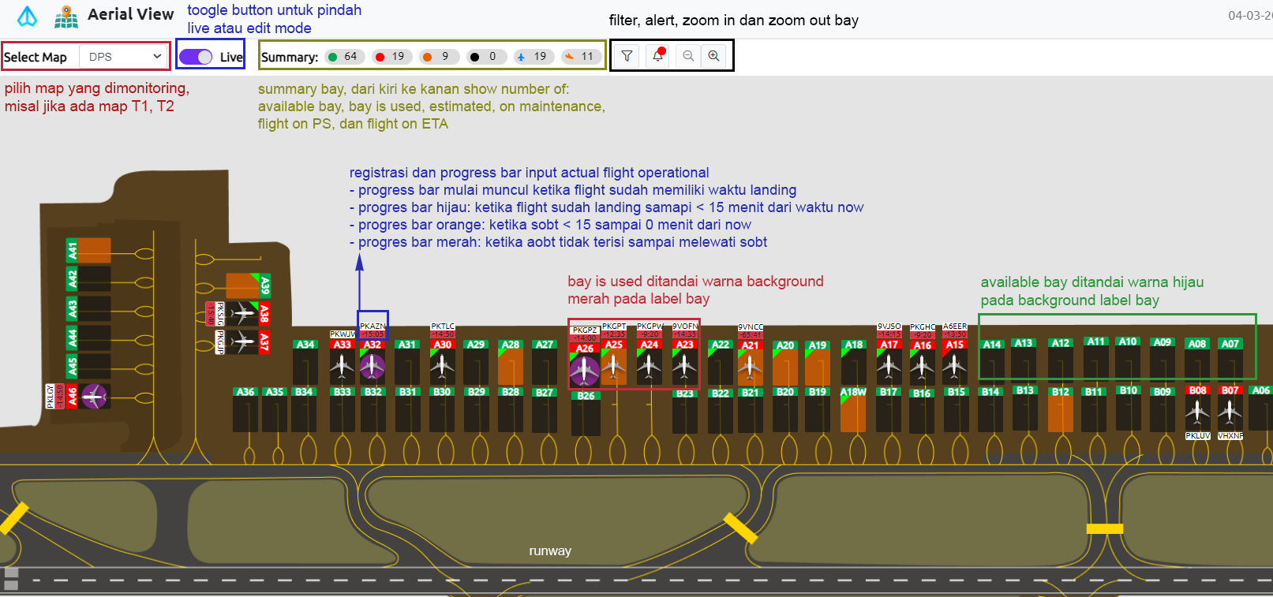Image resolution: width=1273 pixels, height=597 pixels.
Task: Click flight on ETA summary badge 11
Action: coord(580,57)
